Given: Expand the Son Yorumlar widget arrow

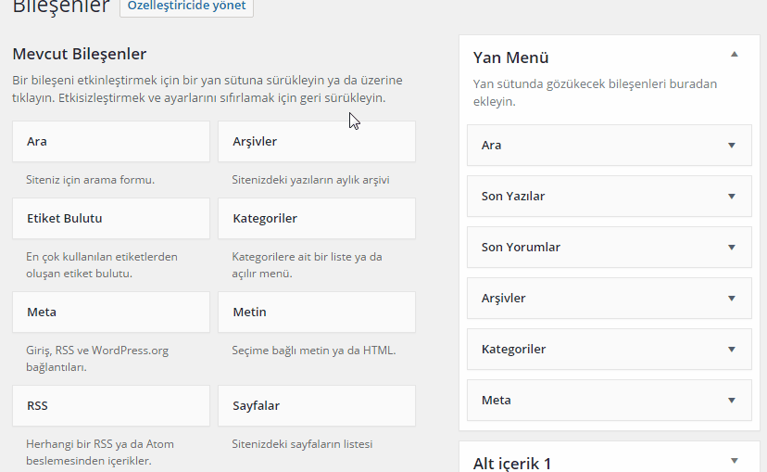Looking at the screenshot, I should (x=732, y=248).
